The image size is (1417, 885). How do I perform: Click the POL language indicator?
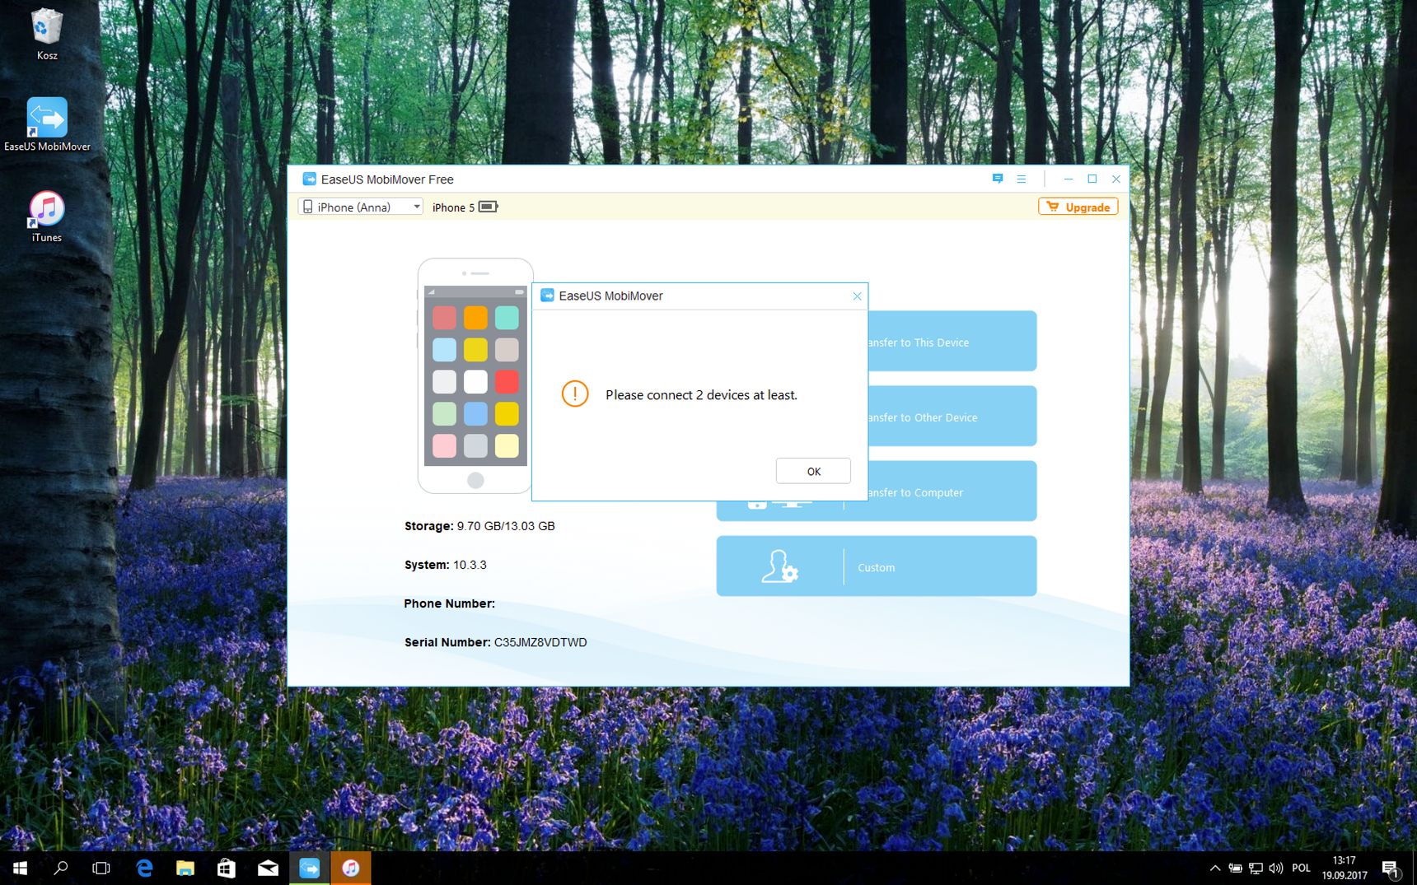[x=1301, y=868]
